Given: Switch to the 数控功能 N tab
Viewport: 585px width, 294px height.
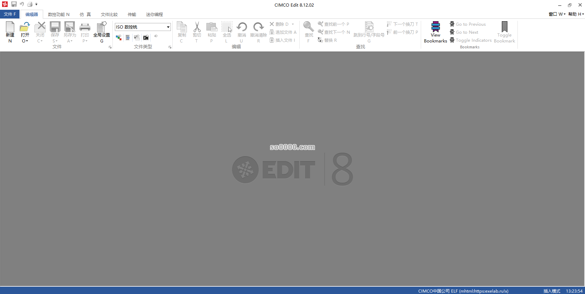Looking at the screenshot, I should (x=58, y=14).
